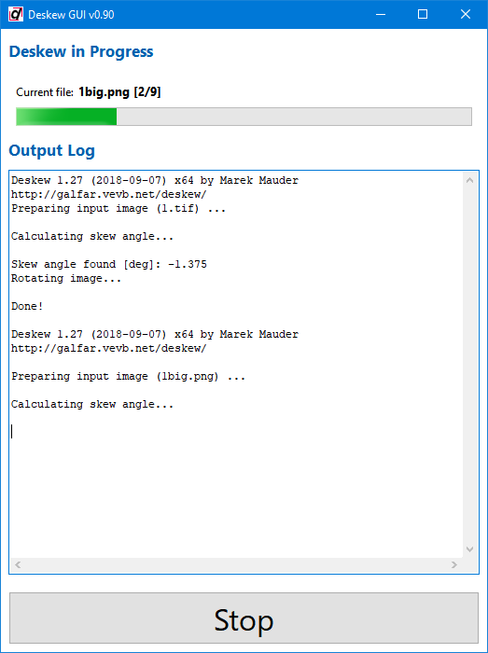Click the Deskew GUI app icon in title bar
The width and height of the screenshot is (488, 653).
(x=16, y=15)
